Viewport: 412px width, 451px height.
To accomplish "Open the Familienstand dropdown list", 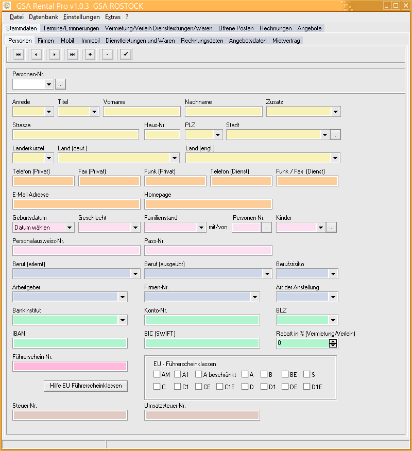I will point(201,228).
